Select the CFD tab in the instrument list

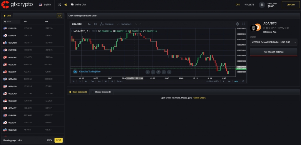click(x=7, y=16)
